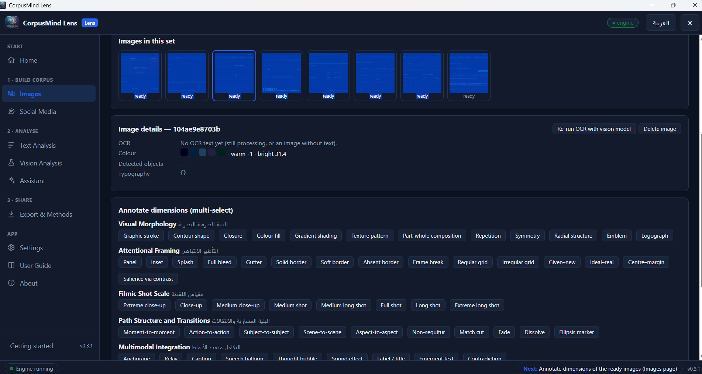Click the Export & Methods download icon

pyautogui.click(x=11, y=214)
